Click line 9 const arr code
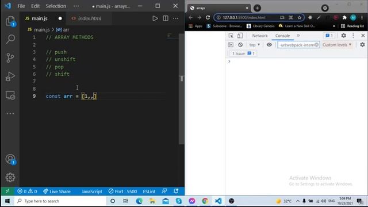This screenshot has width=368, height=207. pos(71,96)
